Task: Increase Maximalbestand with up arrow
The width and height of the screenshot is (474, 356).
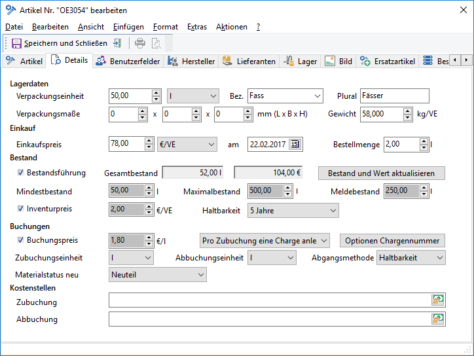Action: (288, 188)
